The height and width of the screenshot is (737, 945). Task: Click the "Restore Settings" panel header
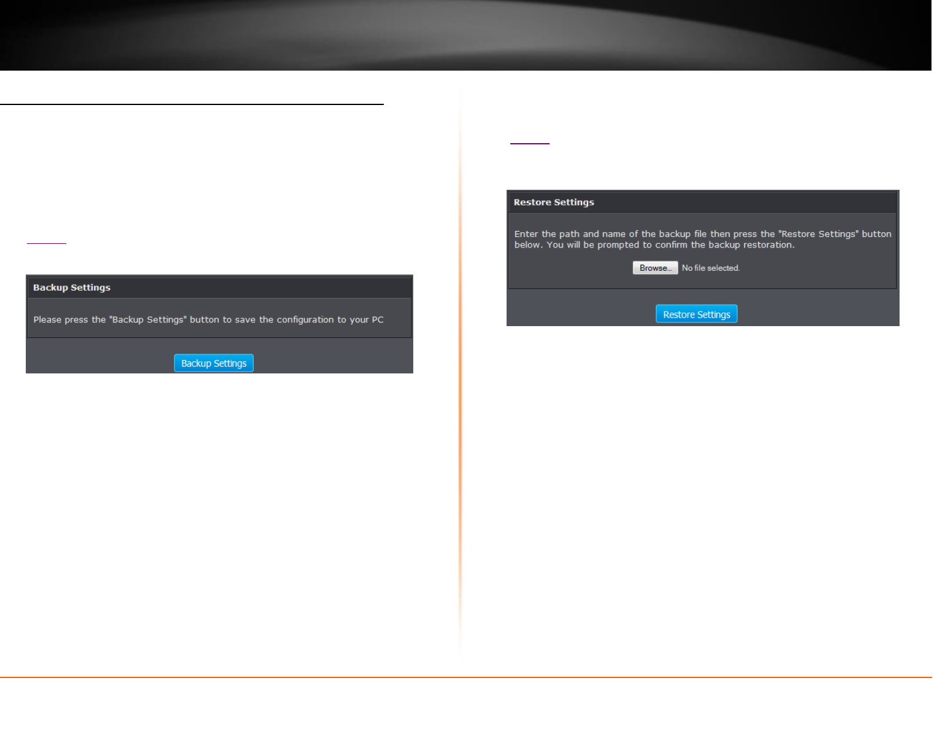pos(702,202)
